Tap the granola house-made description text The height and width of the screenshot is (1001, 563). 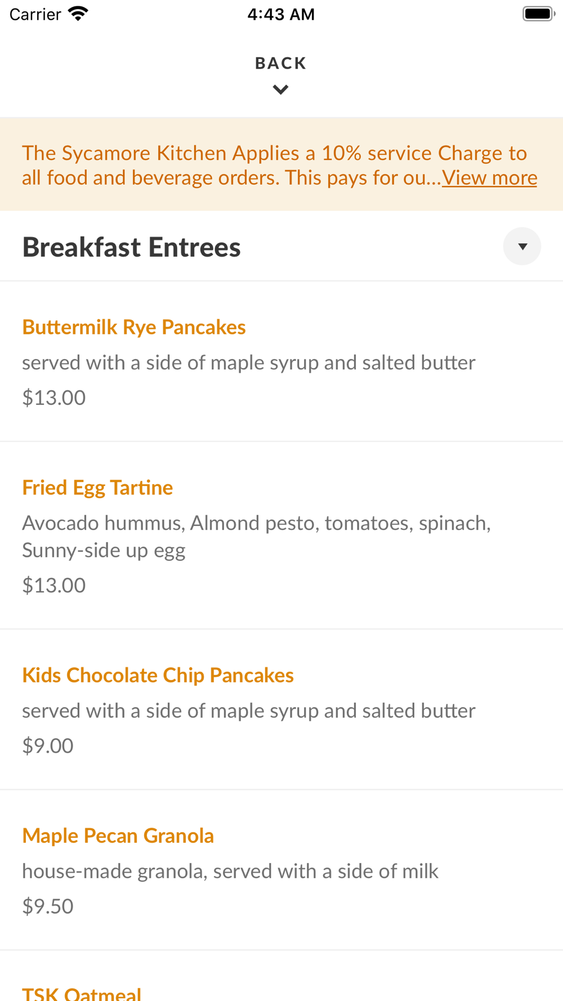(230, 871)
